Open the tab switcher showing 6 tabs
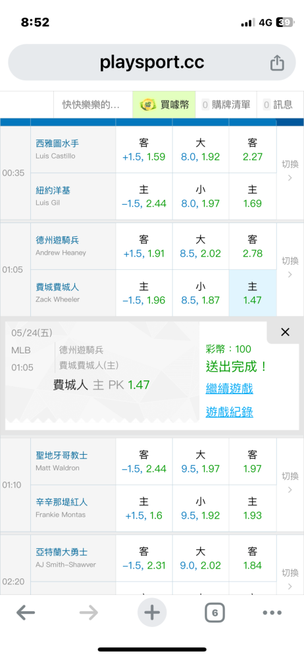This screenshot has height=658, width=304. [215, 613]
